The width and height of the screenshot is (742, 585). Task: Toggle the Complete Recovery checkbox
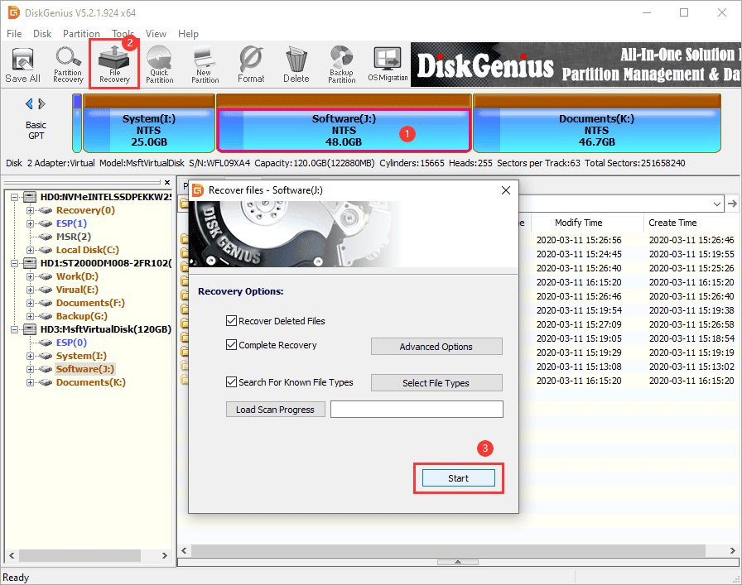point(232,345)
